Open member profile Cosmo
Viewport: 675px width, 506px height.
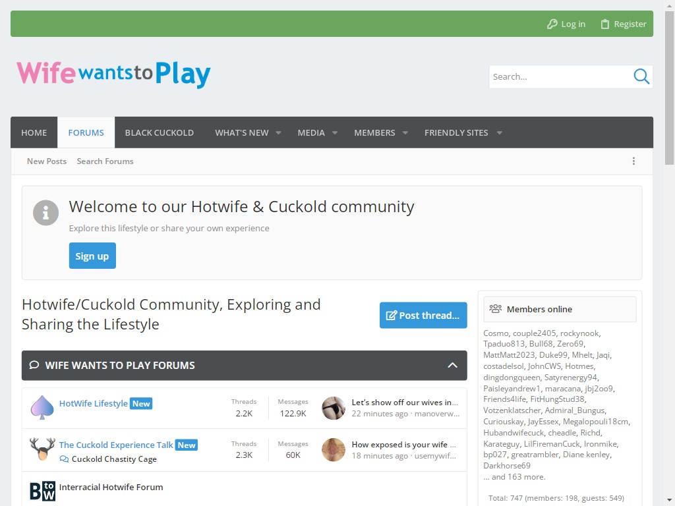pos(496,333)
